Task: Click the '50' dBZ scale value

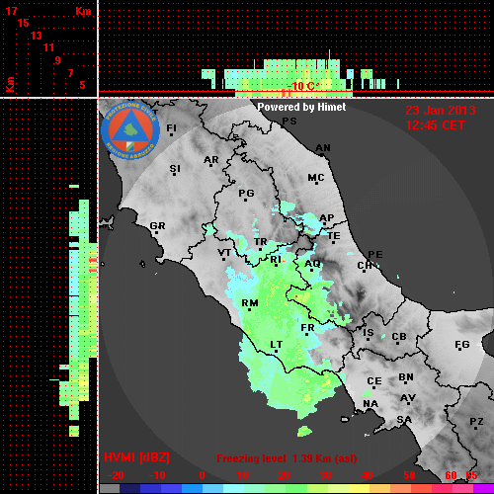Action: (x=409, y=475)
